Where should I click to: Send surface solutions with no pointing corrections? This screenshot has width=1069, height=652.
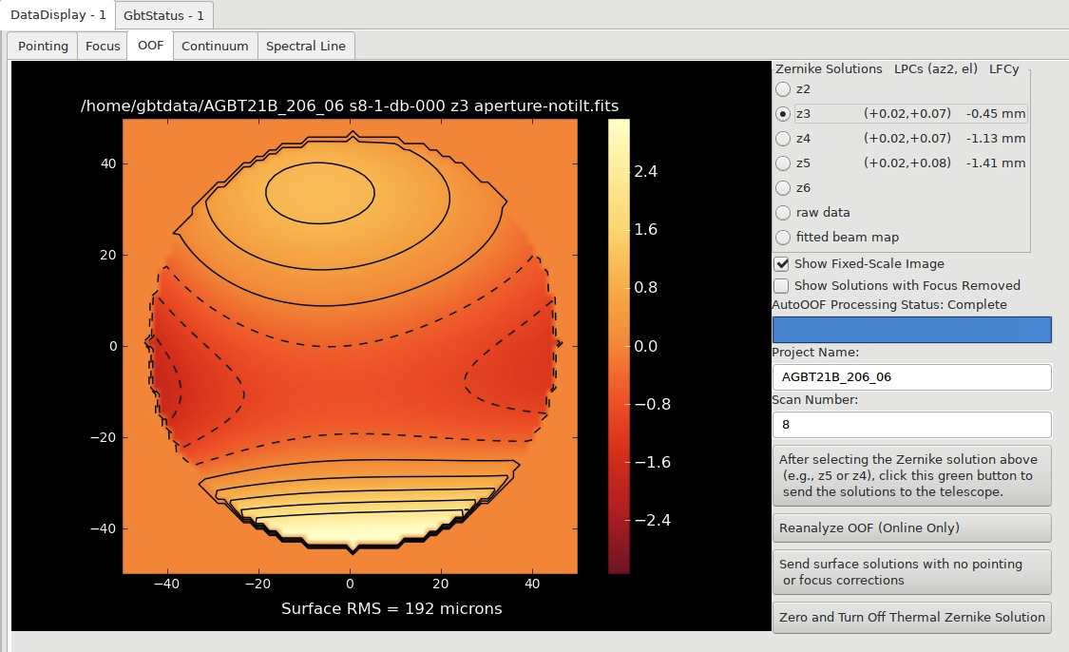[x=911, y=571]
